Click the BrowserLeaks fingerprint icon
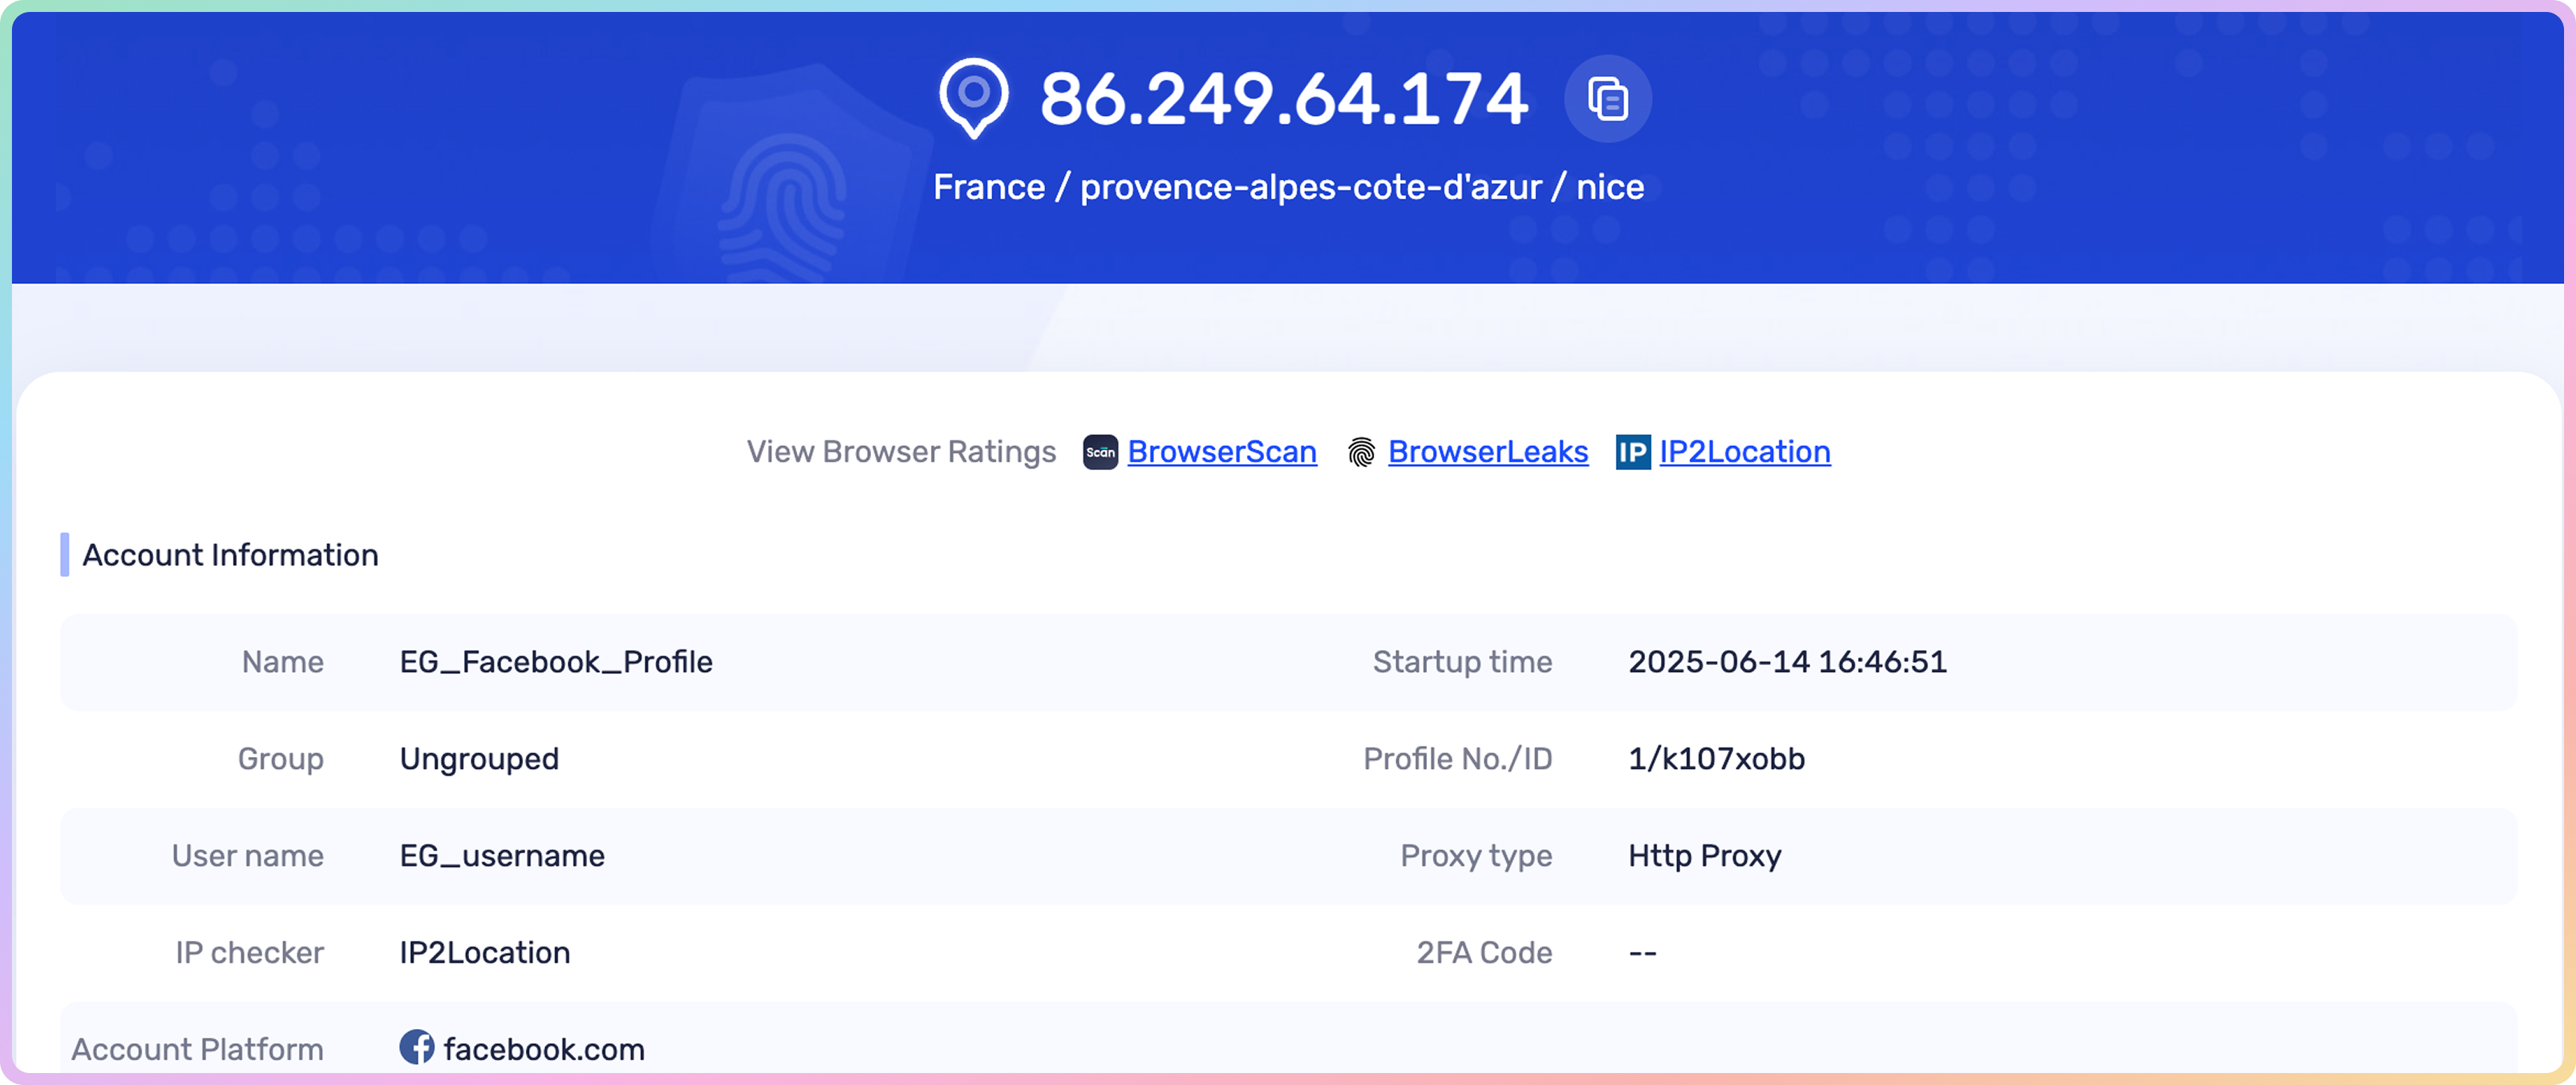 coord(1361,452)
